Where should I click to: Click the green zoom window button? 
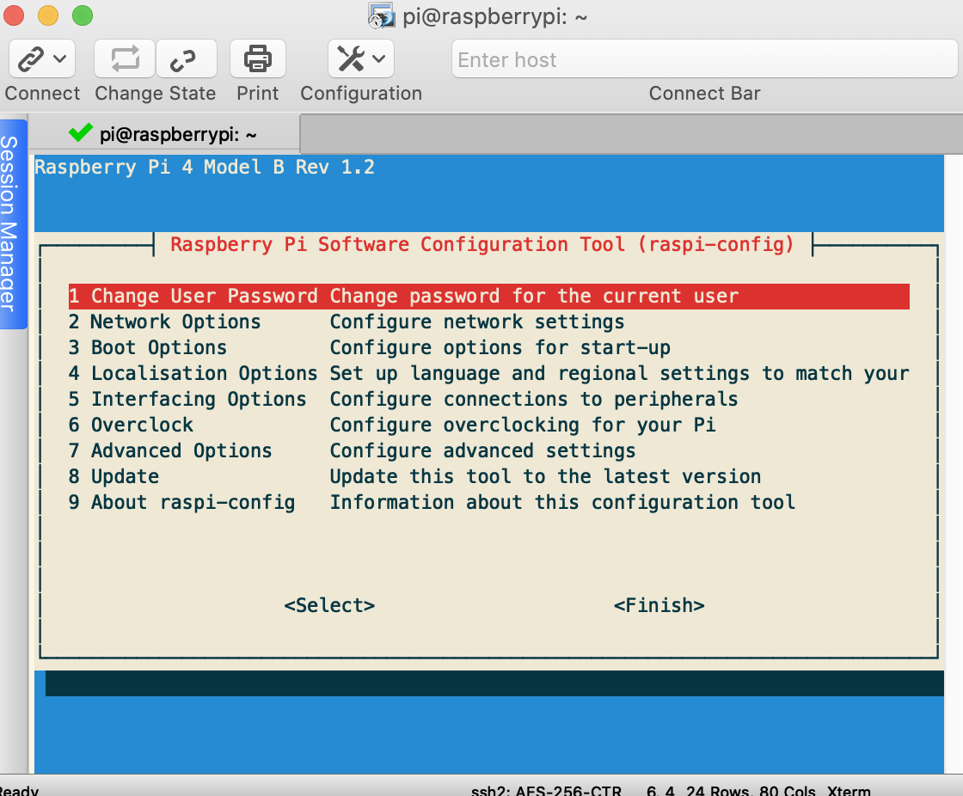[x=83, y=15]
